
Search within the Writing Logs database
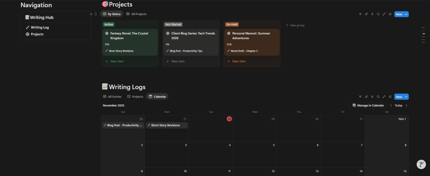click(378, 97)
